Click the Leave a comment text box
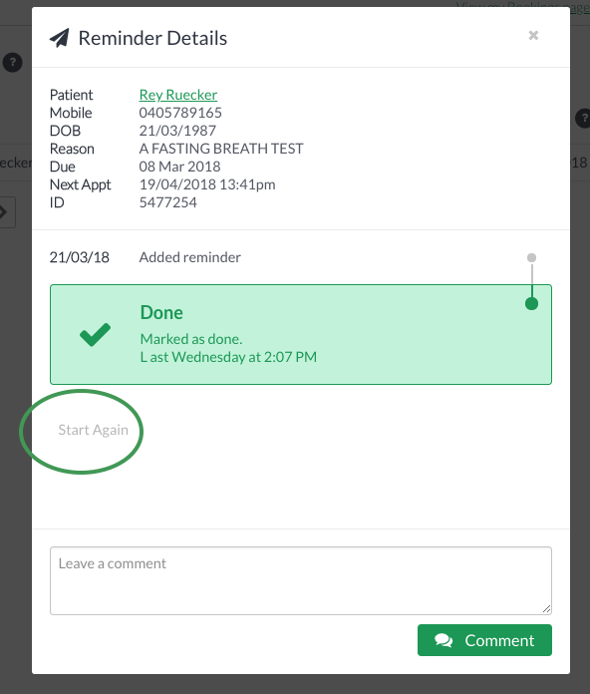This screenshot has width=590, height=694. 301,580
